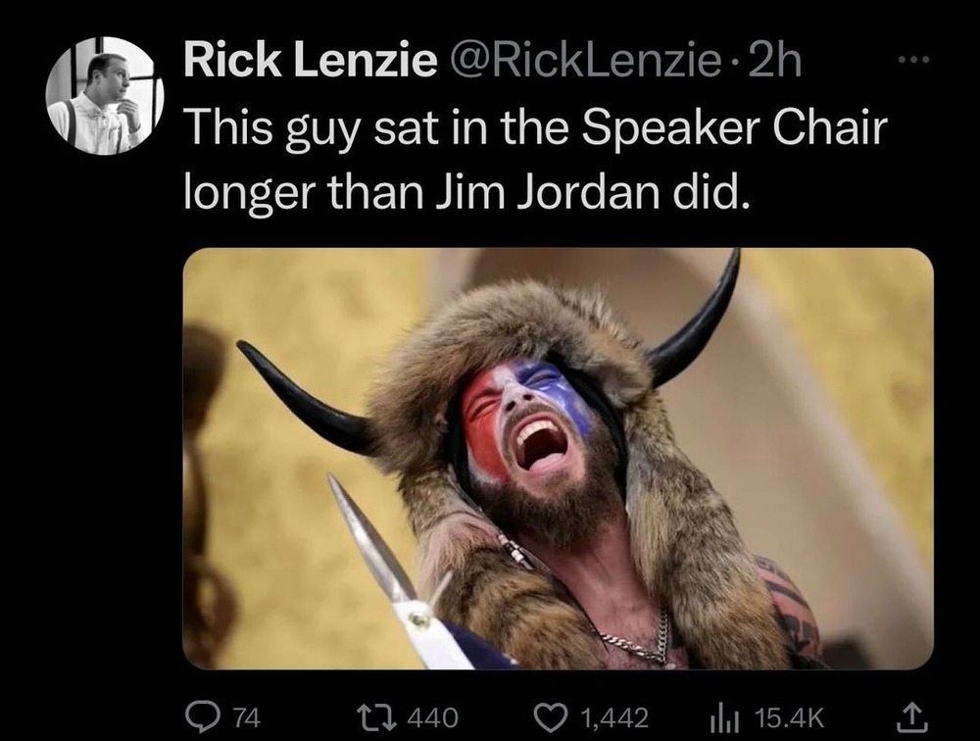Click the text "This guy sat in the Speaker Chair"

click(x=536, y=128)
